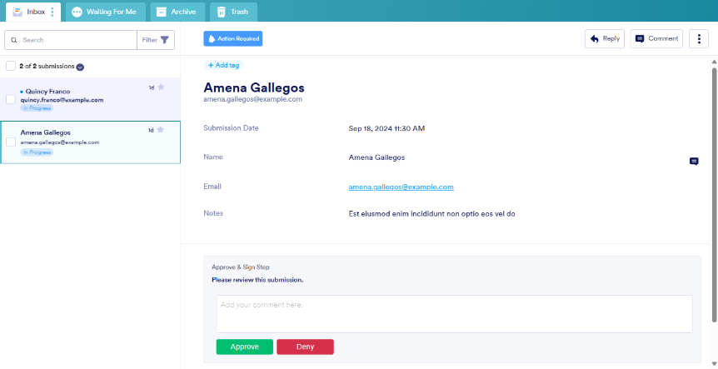Open the Trash tab
This screenshot has width=718, height=369.
click(x=232, y=12)
